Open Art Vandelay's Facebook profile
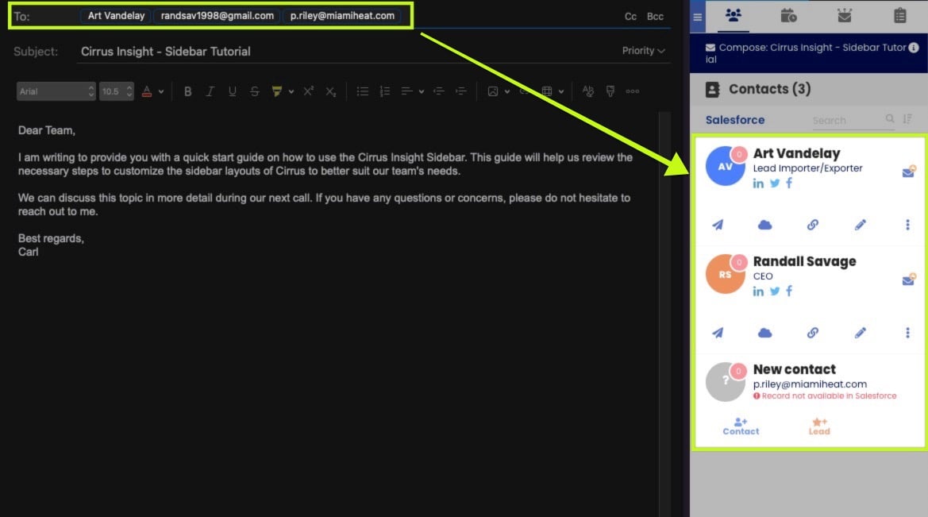Image resolution: width=928 pixels, height=517 pixels. coord(789,183)
